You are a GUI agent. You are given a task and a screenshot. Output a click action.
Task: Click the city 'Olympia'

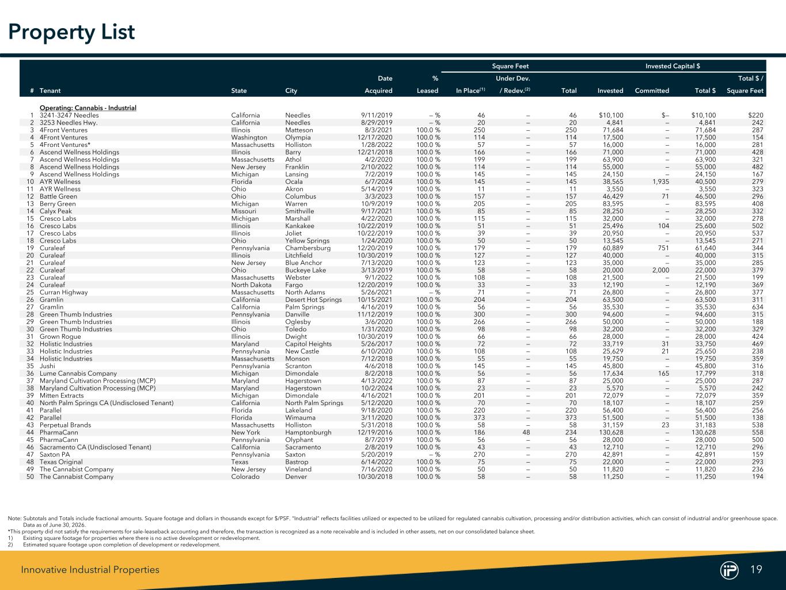297,137
